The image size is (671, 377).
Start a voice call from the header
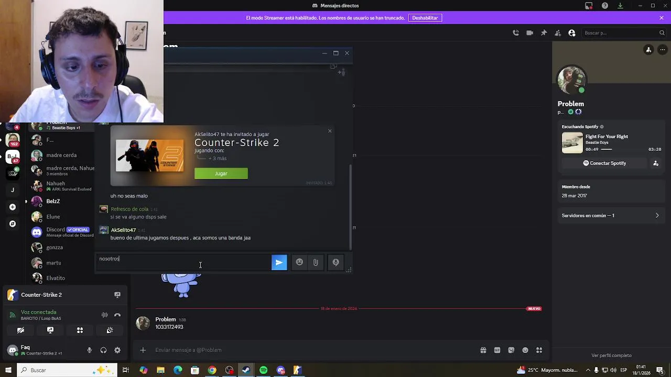516,33
